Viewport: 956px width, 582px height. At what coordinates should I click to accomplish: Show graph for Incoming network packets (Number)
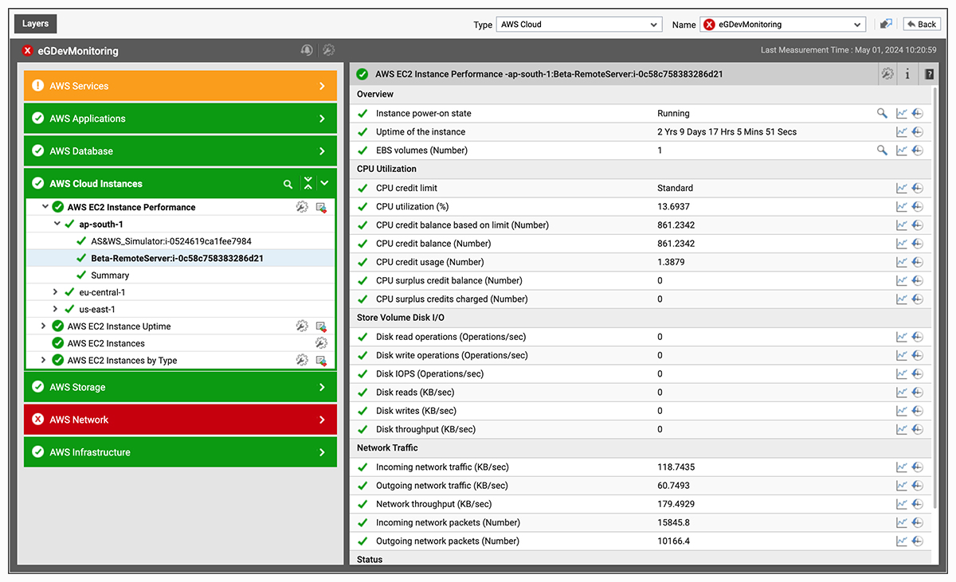[902, 523]
